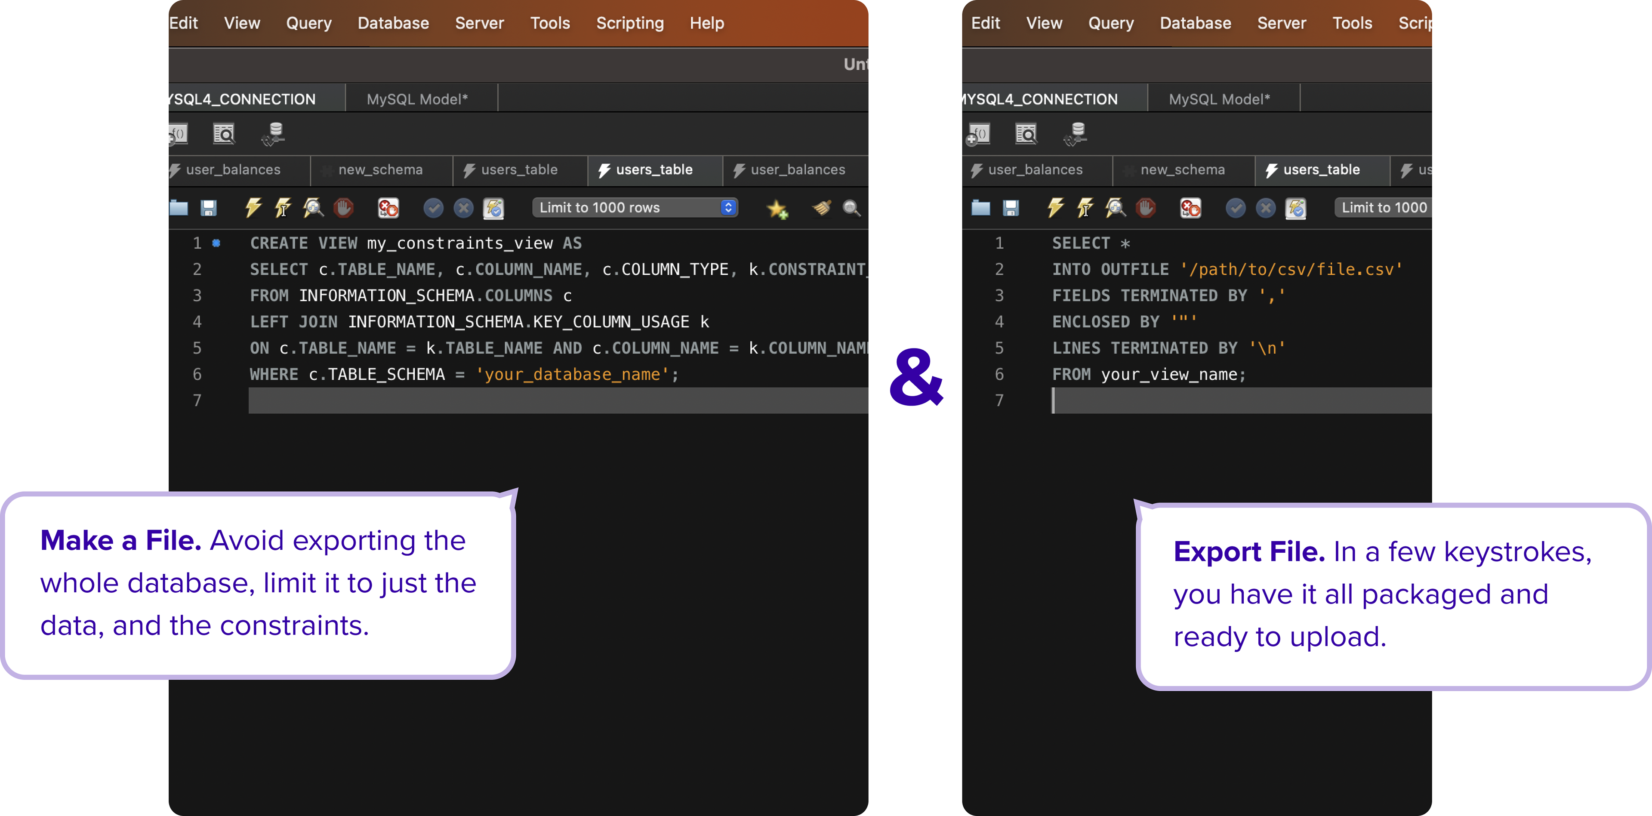
Task: Click 'FROM your_view_name;' line in right editor
Action: coord(1149,374)
